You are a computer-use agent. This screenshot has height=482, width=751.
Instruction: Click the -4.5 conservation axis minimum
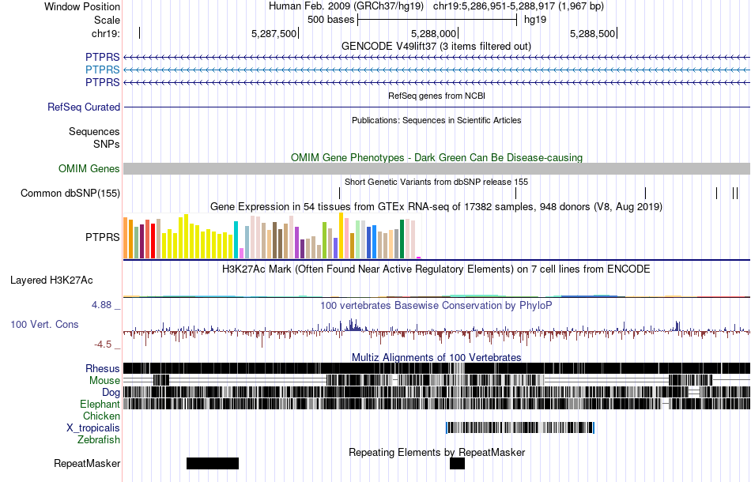click(103, 345)
